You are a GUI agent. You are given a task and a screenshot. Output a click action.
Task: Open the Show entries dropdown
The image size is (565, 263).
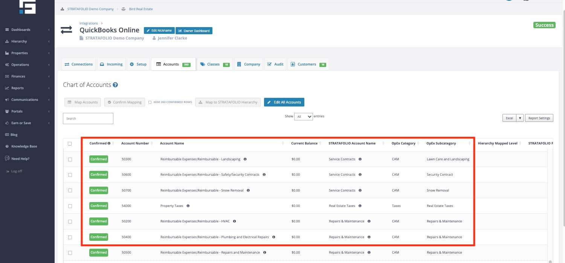click(303, 117)
